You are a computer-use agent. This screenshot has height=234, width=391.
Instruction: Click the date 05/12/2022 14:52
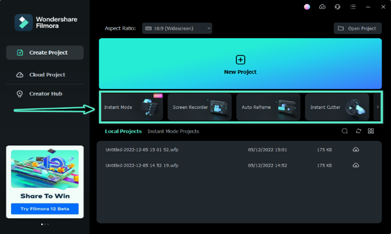[267, 165]
